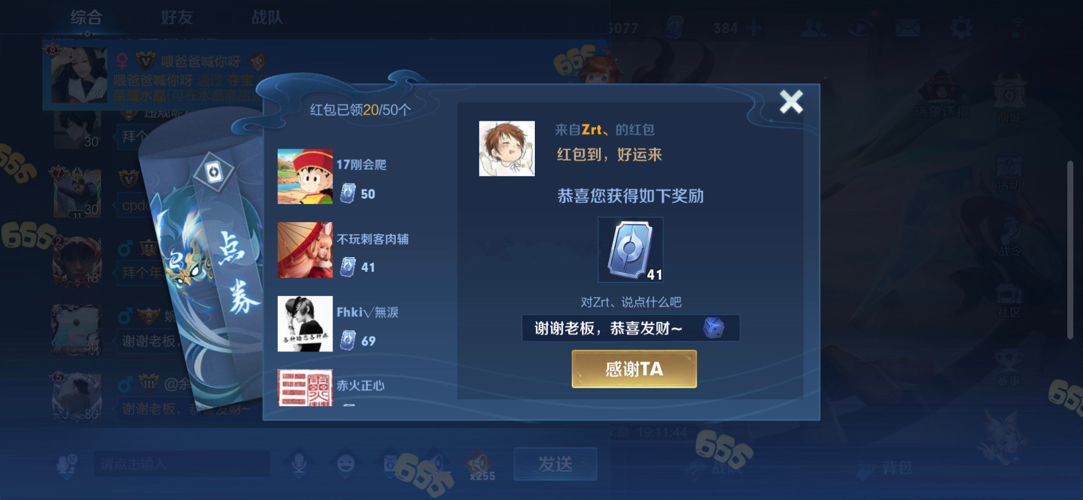Tap the microphone voice input icon

(299, 464)
